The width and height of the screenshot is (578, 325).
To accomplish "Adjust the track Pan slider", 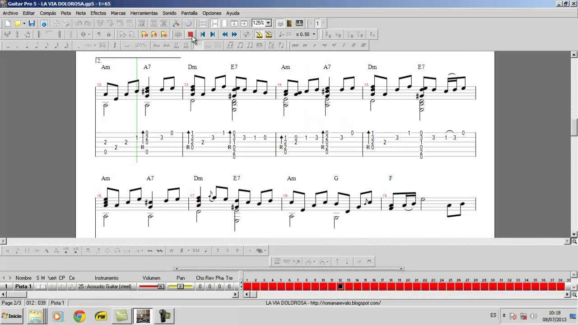I will (180, 287).
